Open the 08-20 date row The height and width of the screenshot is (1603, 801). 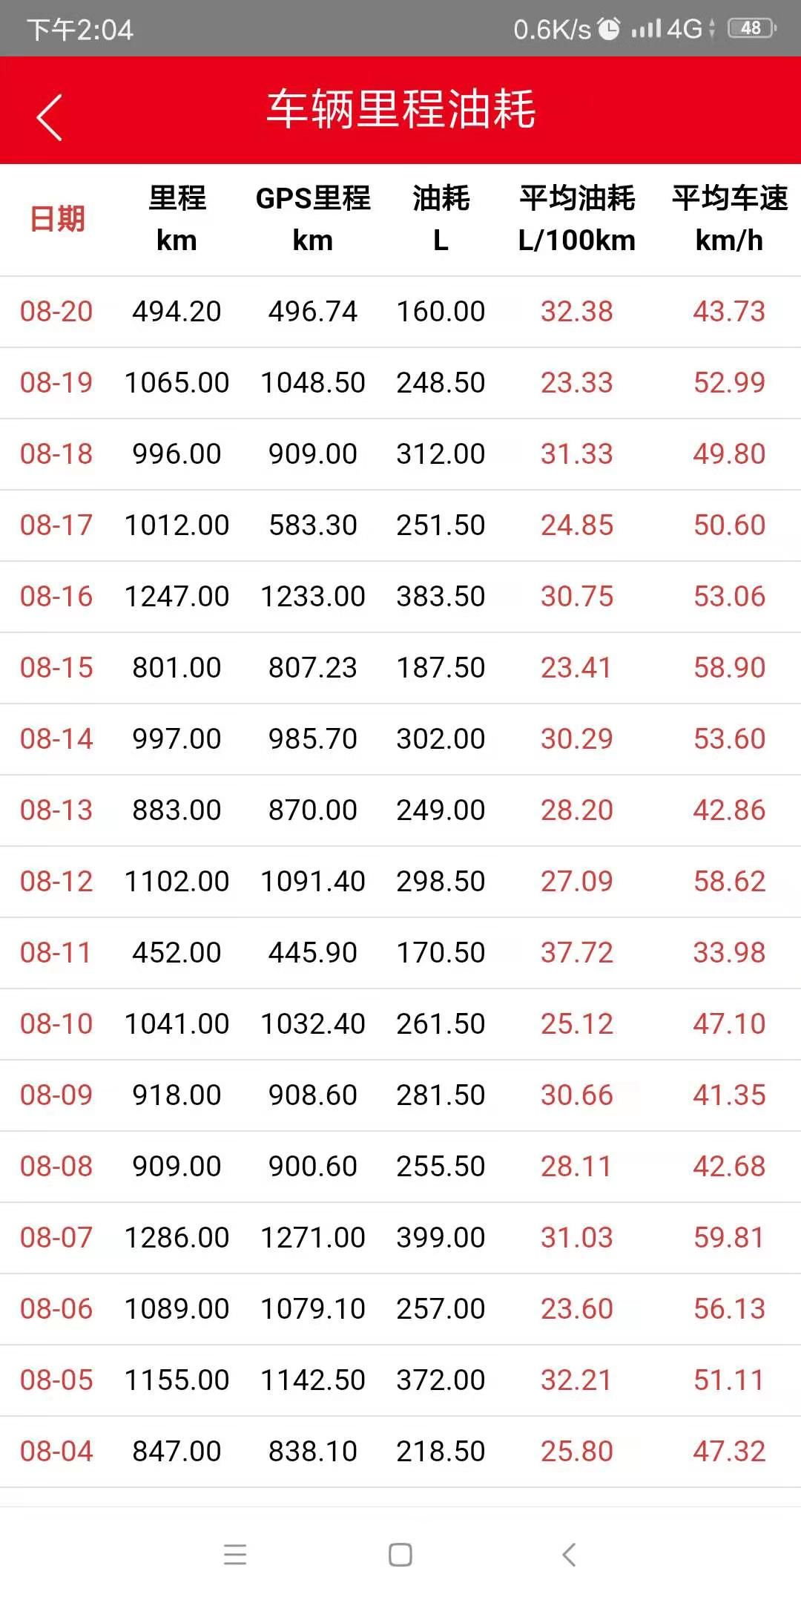click(x=400, y=312)
